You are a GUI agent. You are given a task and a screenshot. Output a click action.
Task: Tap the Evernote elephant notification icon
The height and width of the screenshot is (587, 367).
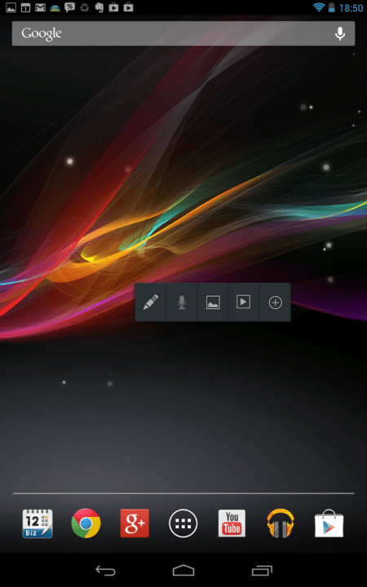[x=99, y=7]
